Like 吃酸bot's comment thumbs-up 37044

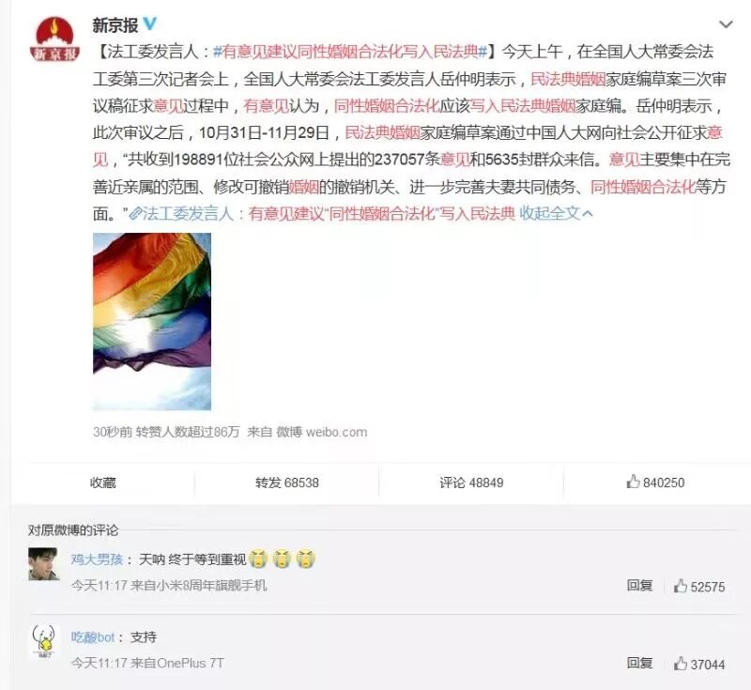(699, 664)
